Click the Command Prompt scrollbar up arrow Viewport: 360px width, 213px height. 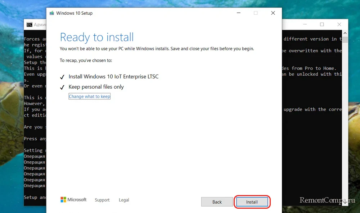pos(345,33)
